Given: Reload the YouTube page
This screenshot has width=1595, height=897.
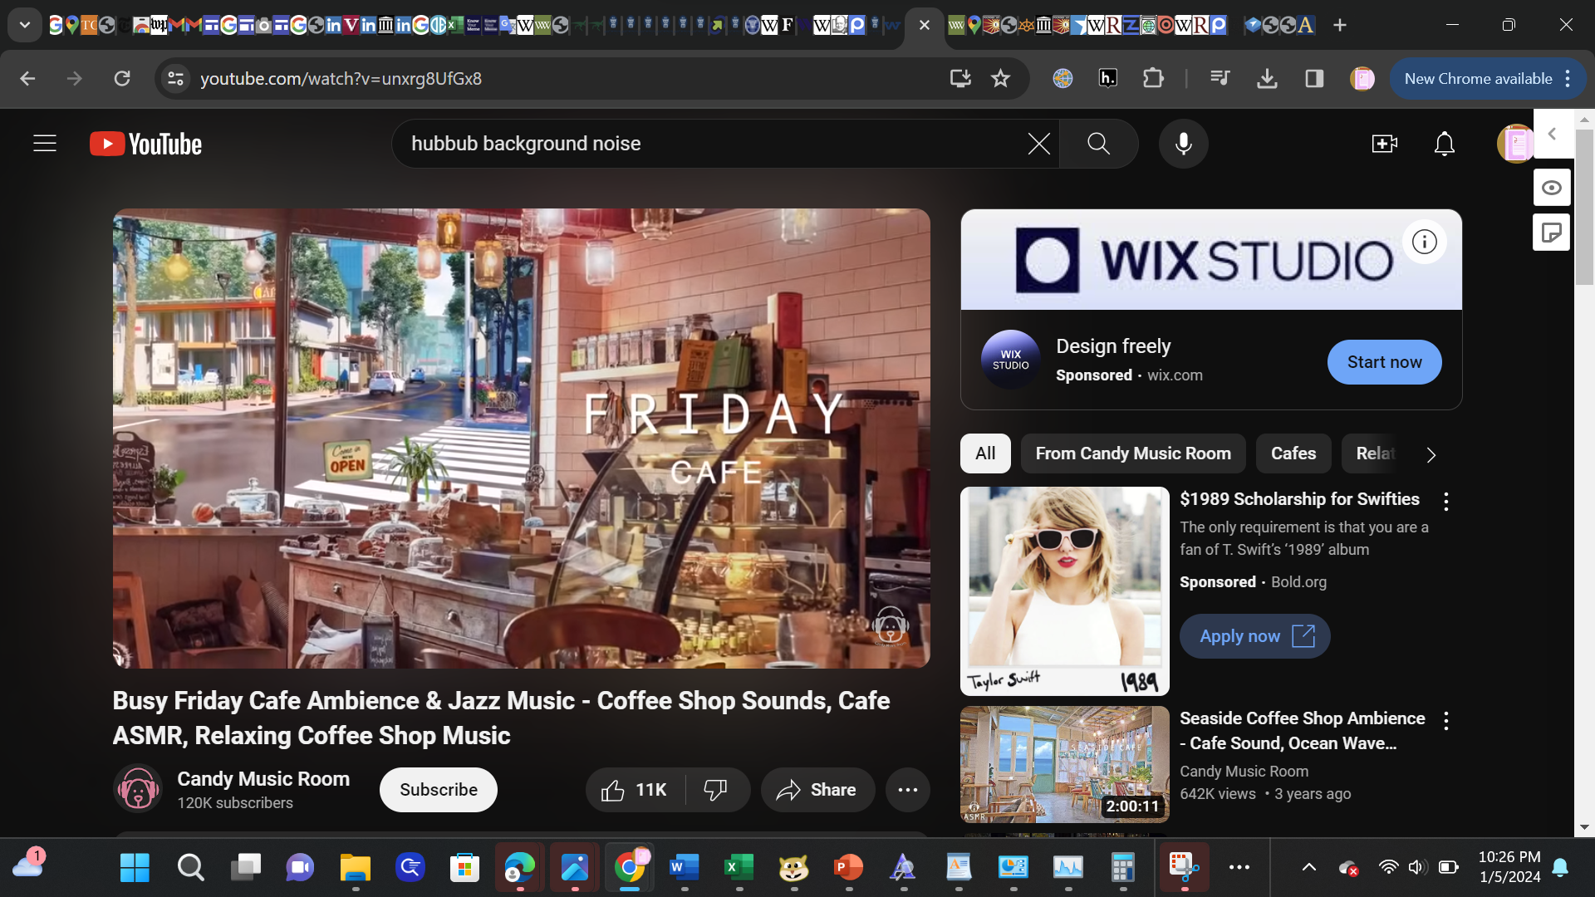Looking at the screenshot, I should 122,79.
